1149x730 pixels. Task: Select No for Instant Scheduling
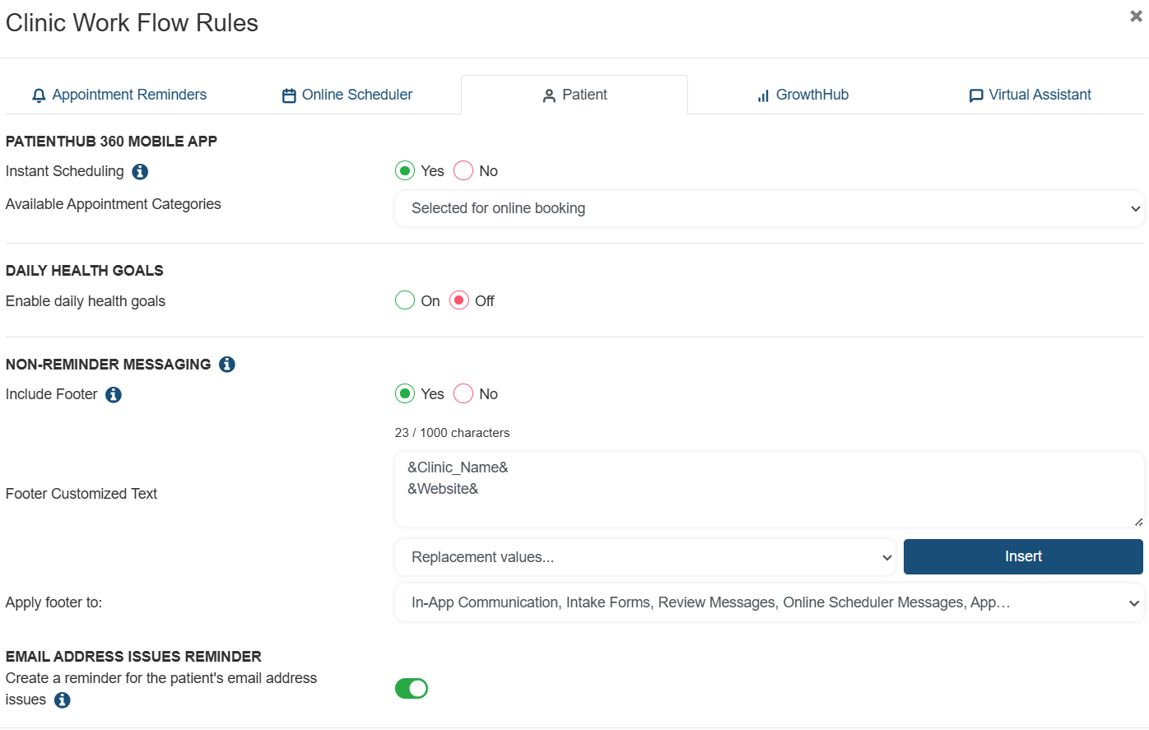(463, 170)
